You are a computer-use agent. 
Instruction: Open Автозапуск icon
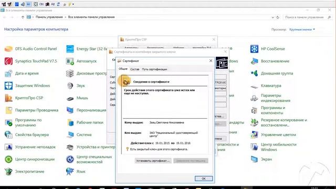pyautogui.click(x=70, y=61)
